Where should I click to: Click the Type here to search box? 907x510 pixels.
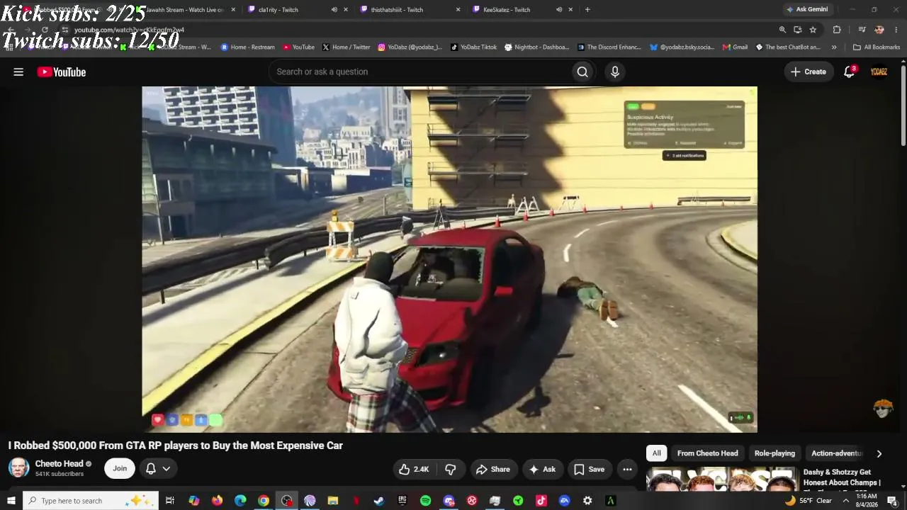pos(90,501)
